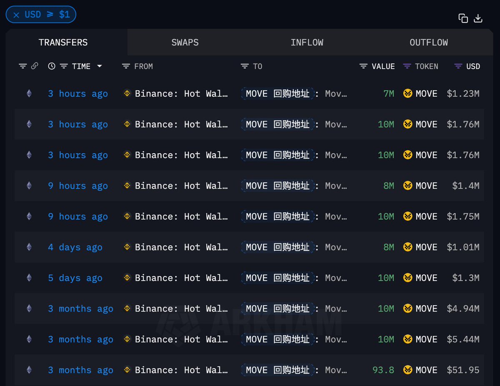Switch to the INFLOW tab
500x386 pixels.
(x=307, y=42)
